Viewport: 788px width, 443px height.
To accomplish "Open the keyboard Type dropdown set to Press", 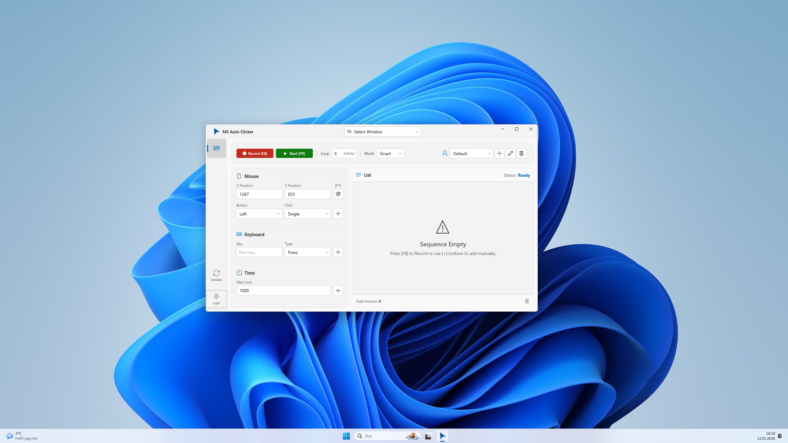I will pos(307,252).
